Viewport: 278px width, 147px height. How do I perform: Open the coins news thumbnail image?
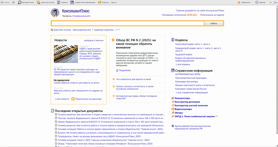66,54
